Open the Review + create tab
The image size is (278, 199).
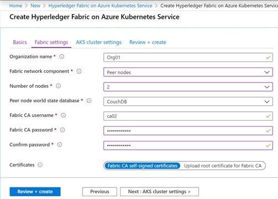pos(148,42)
